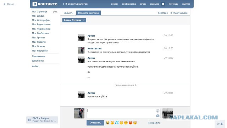Screen dimensions: 227x128
Task: Click the Новые сообщения divider arrow
Action: [136, 85]
